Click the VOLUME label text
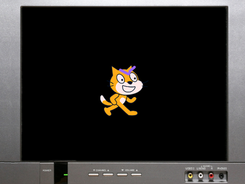Image resolution: width=245 pixels, height=184 pixels. (x=130, y=170)
